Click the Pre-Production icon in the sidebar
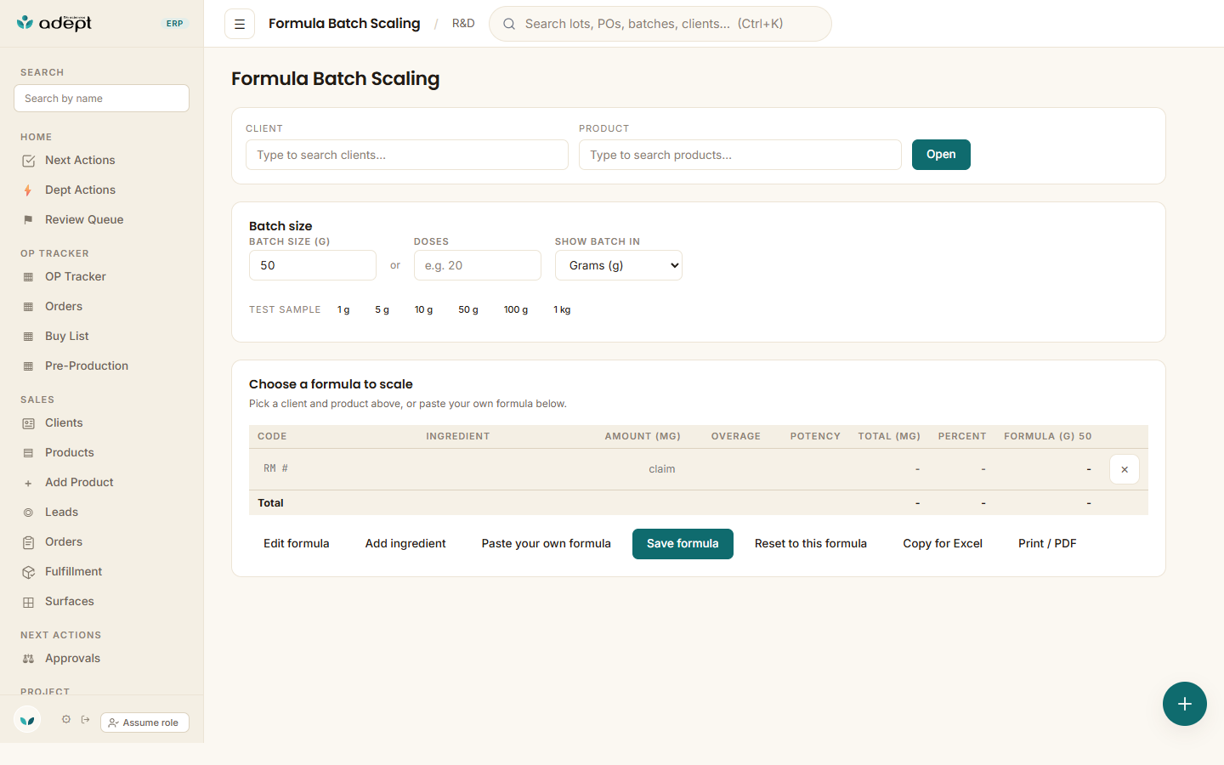This screenshot has width=1224, height=765. pyautogui.click(x=28, y=366)
